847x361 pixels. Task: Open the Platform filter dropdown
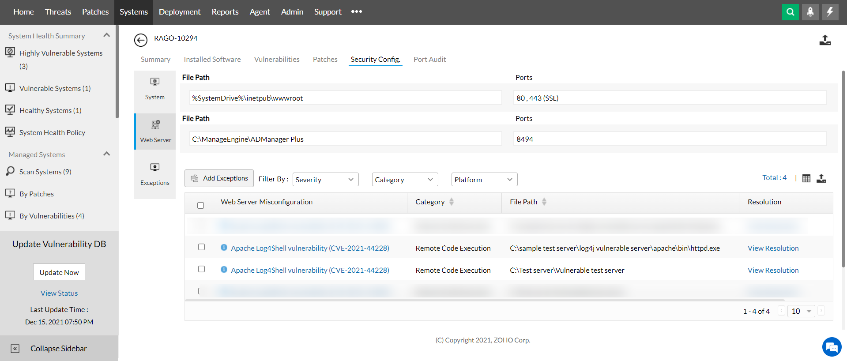point(484,180)
